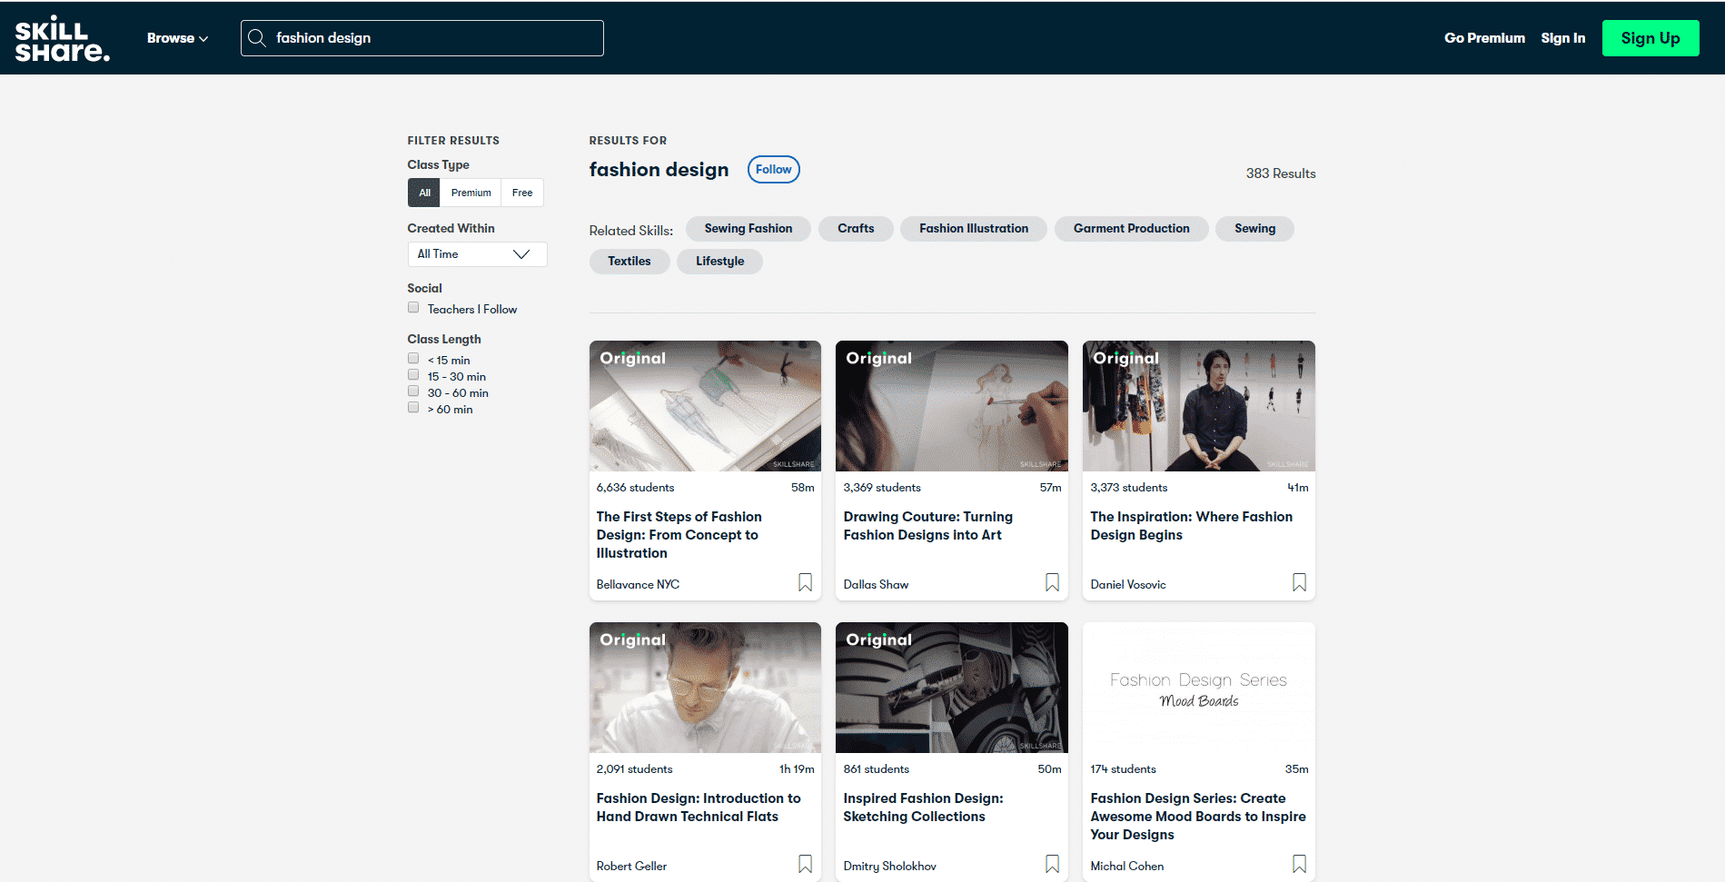Click the Sewing Fashion related skill
The height and width of the screenshot is (882, 1725).
(748, 229)
